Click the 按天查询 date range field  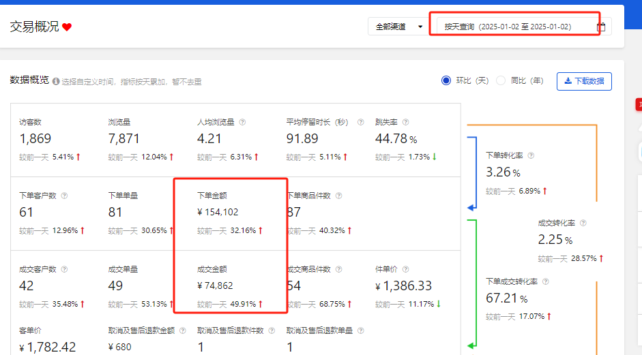coord(524,27)
